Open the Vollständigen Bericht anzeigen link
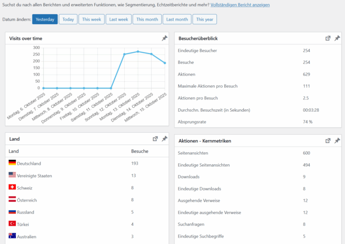The height and width of the screenshot is (244, 345). 240,4
